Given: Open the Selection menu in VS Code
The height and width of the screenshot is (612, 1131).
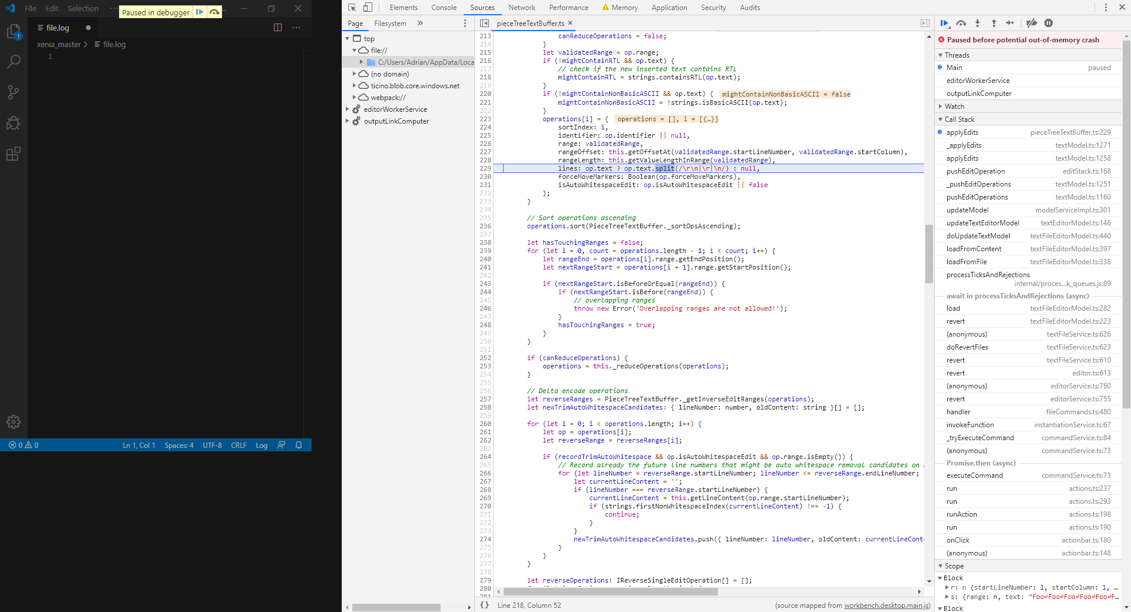Looking at the screenshot, I should click(x=82, y=8).
